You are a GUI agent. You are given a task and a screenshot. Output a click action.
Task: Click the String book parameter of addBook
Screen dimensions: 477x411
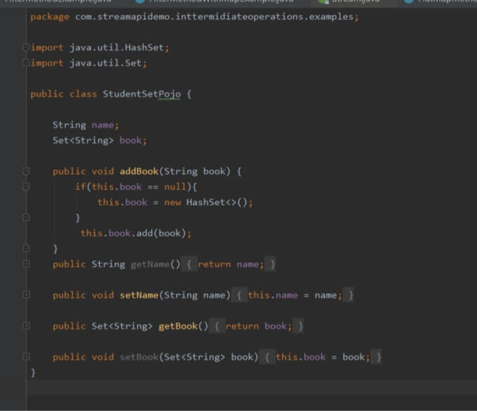click(195, 171)
